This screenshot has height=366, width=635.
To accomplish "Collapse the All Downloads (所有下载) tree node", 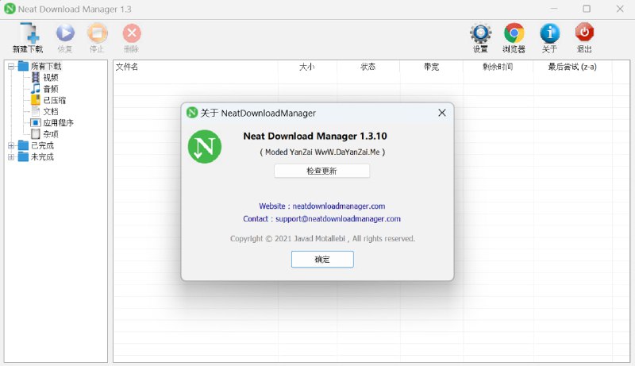I will 11,66.
